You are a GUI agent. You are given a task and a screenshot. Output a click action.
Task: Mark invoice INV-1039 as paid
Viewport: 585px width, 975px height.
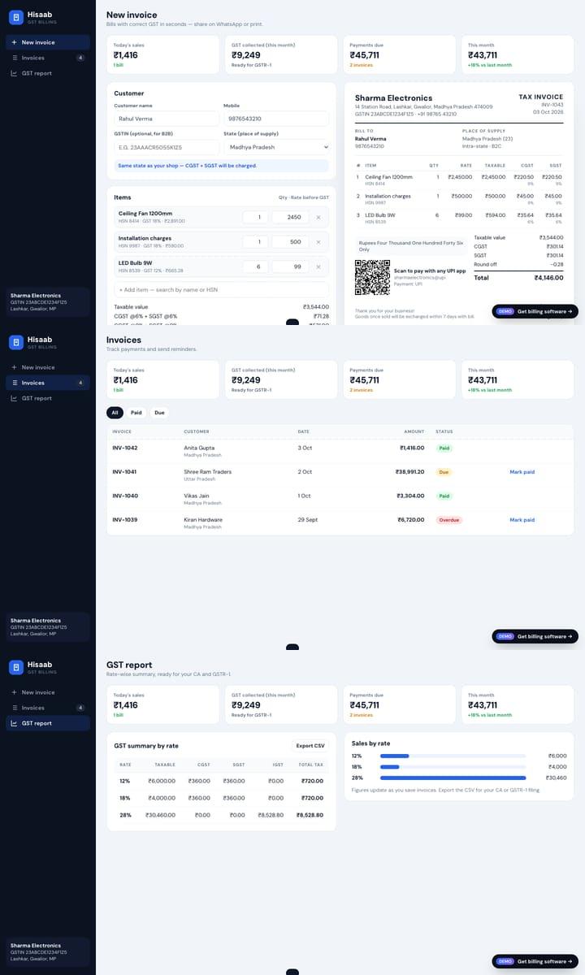pyautogui.click(x=522, y=520)
